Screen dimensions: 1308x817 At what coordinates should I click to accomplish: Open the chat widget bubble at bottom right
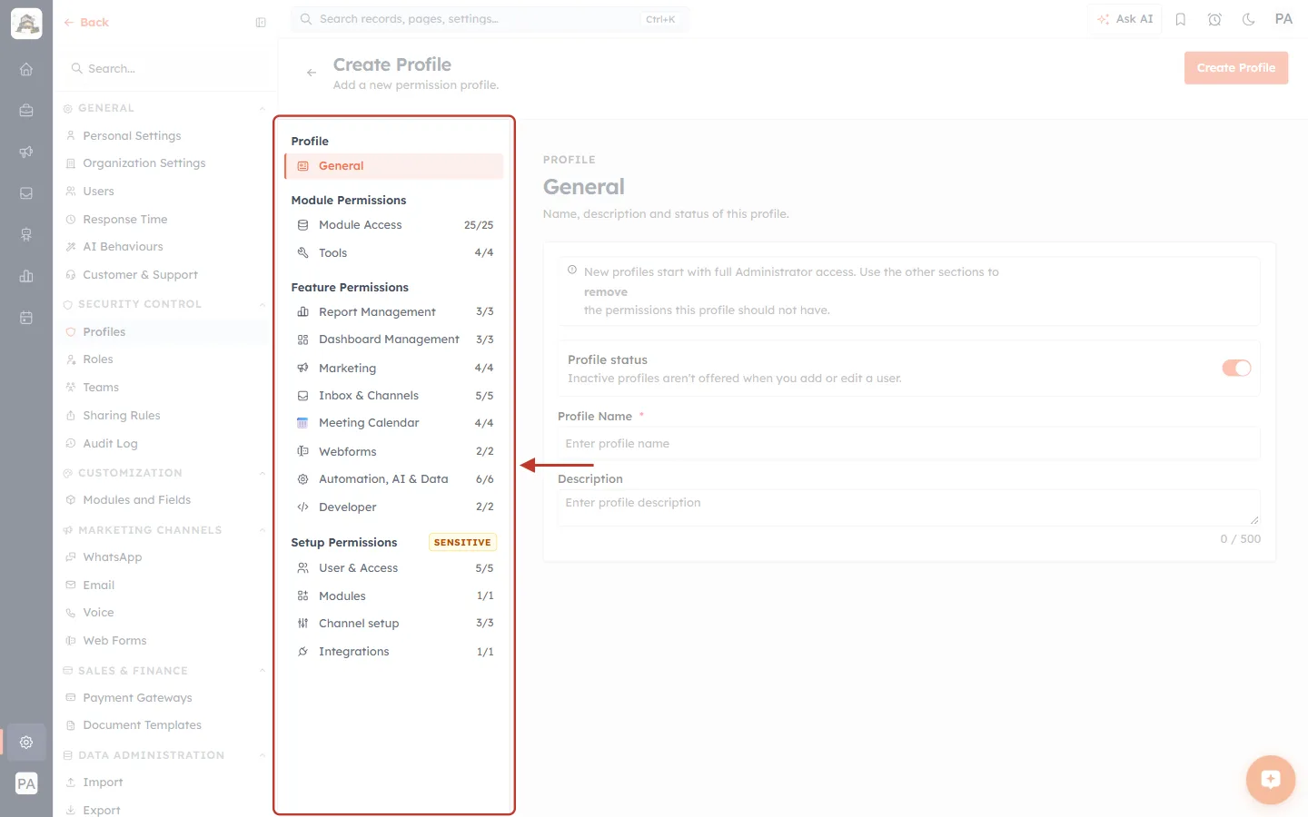(x=1270, y=779)
